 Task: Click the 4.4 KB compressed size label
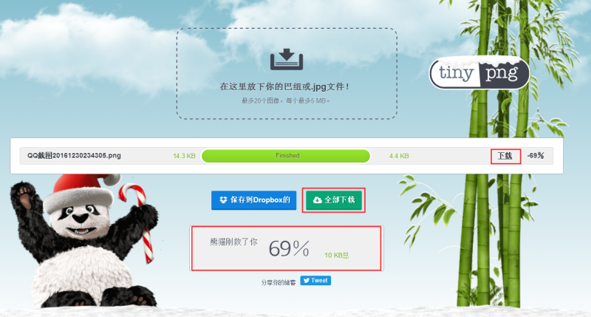tap(399, 156)
